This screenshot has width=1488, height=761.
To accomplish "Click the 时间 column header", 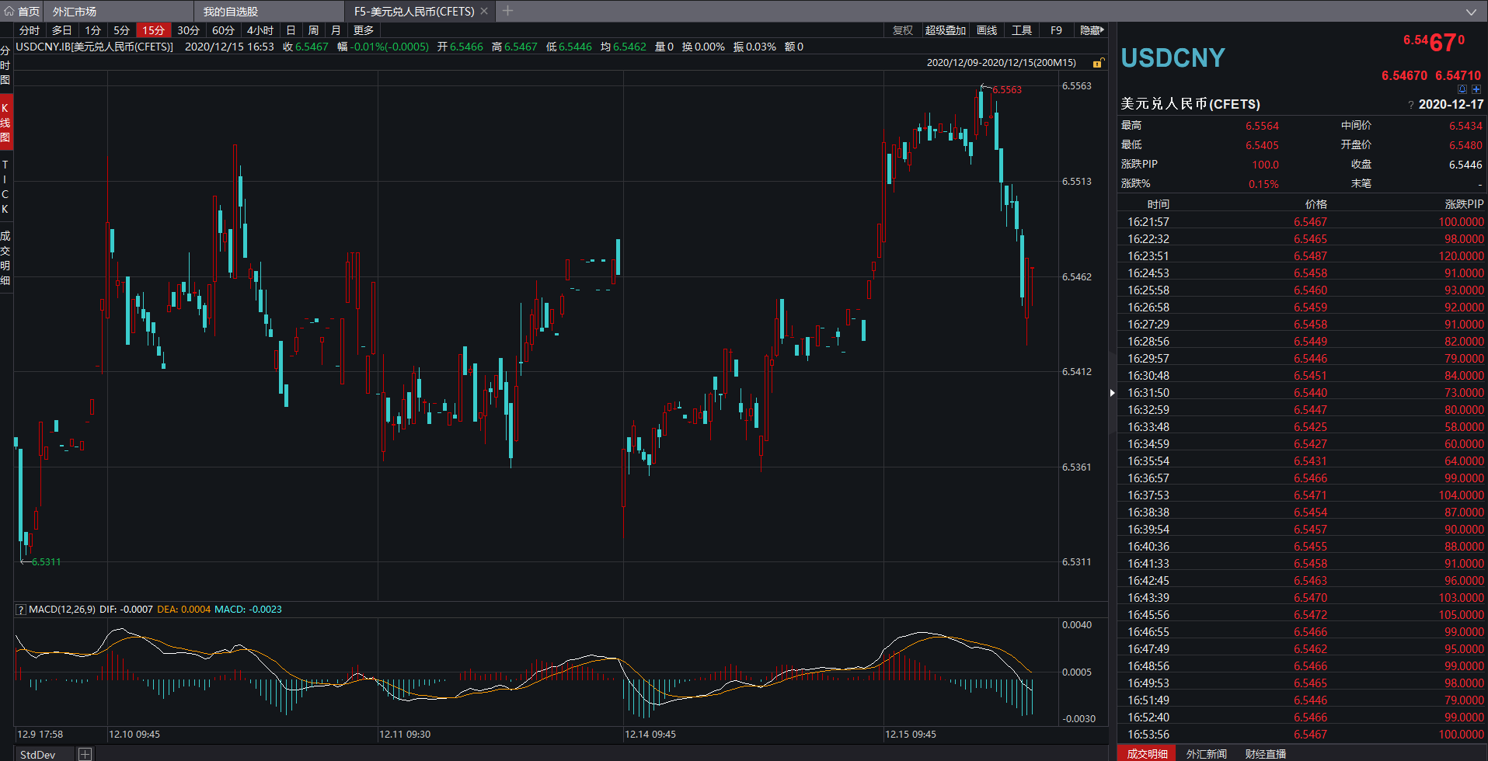I will click(1159, 204).
